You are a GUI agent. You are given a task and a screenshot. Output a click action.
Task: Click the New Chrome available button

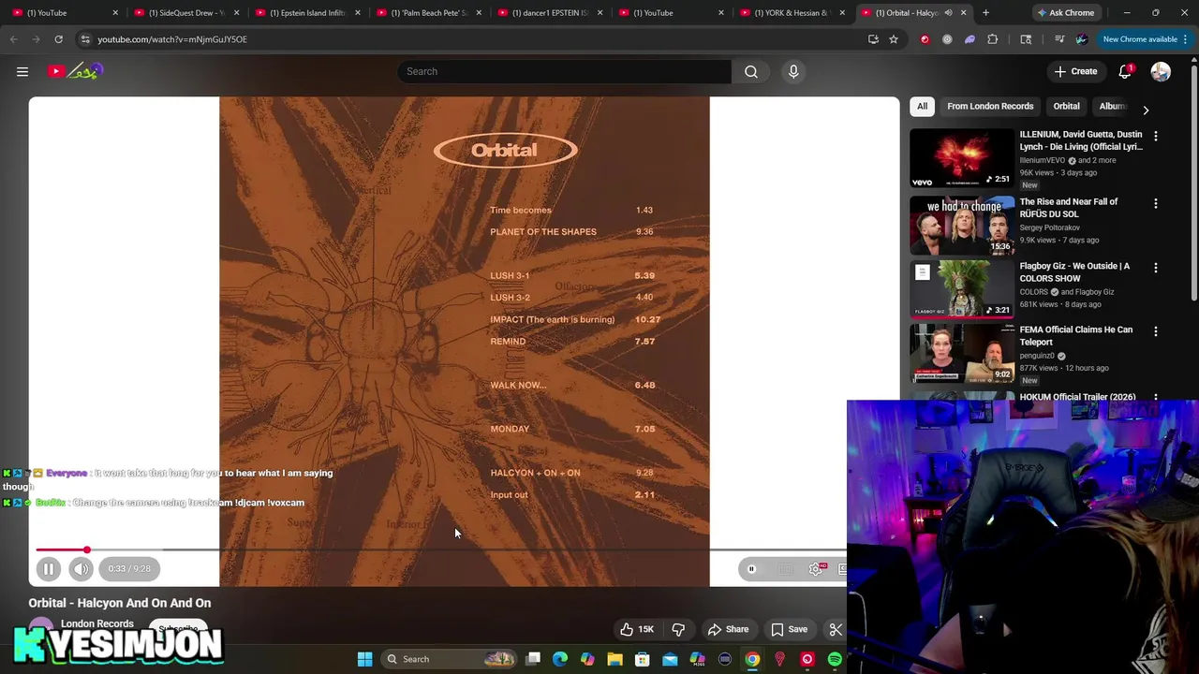click(1140, 39)
